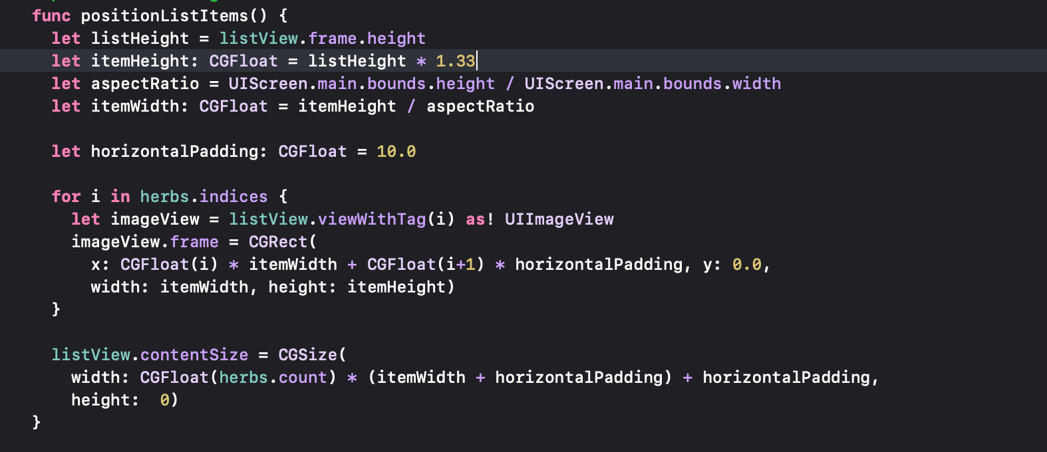Click the func keyword
This screenshot has height=452, width=1047.
[x=51, y=16]
